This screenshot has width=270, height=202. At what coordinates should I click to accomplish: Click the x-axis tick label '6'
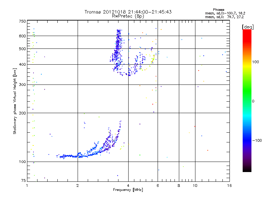pyautogui.click(x=158, y=186)
